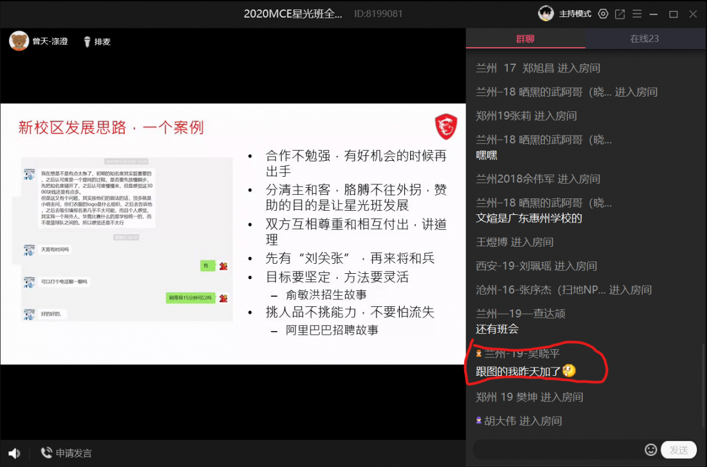This screenshot has width=707, height=467.
Task: Open the room settings hexagon icon
Action: pyautogui.click(x=603, y=14)
